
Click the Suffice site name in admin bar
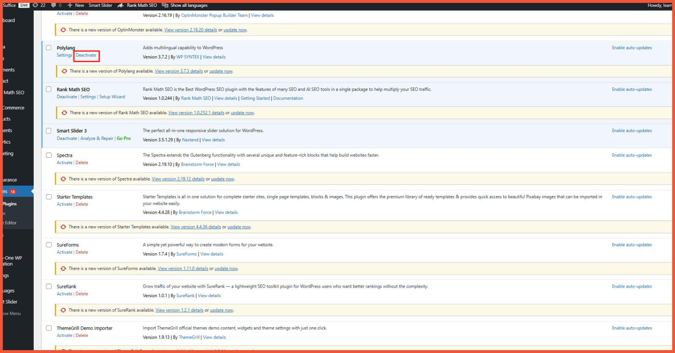(x=9, y=5)
